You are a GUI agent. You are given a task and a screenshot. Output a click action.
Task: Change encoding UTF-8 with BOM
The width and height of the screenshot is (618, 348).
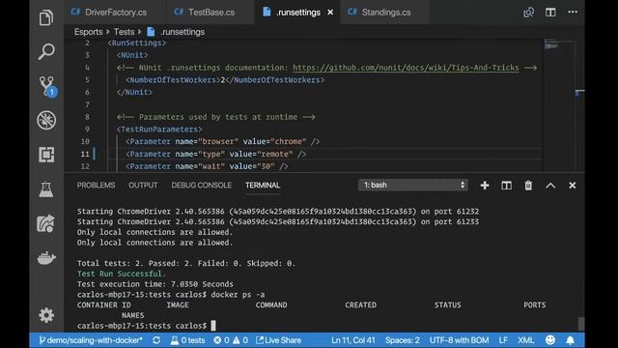point(459,340)
